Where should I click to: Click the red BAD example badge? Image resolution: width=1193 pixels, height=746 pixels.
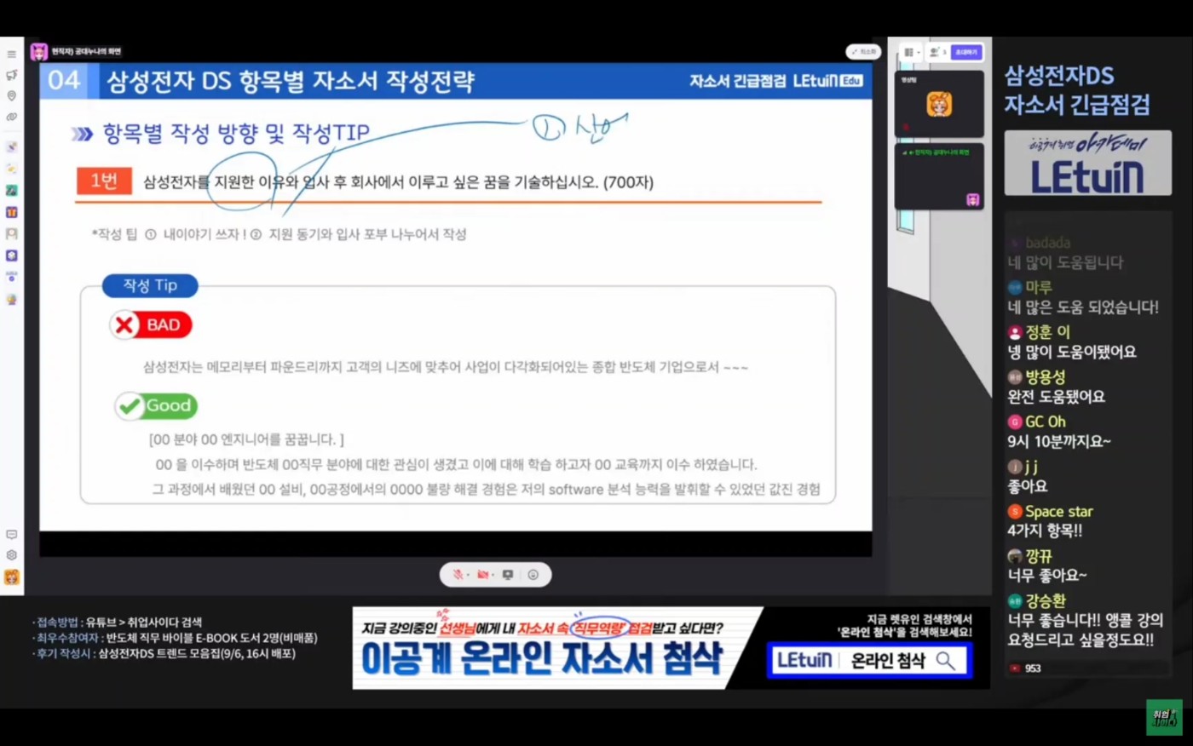pyautogui.click(x=151, y=325)
